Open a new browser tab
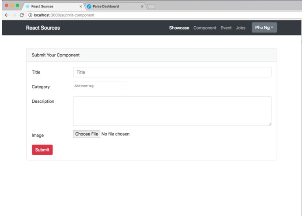The width and height of the screenshot is (304, 216). pos(151,7)
